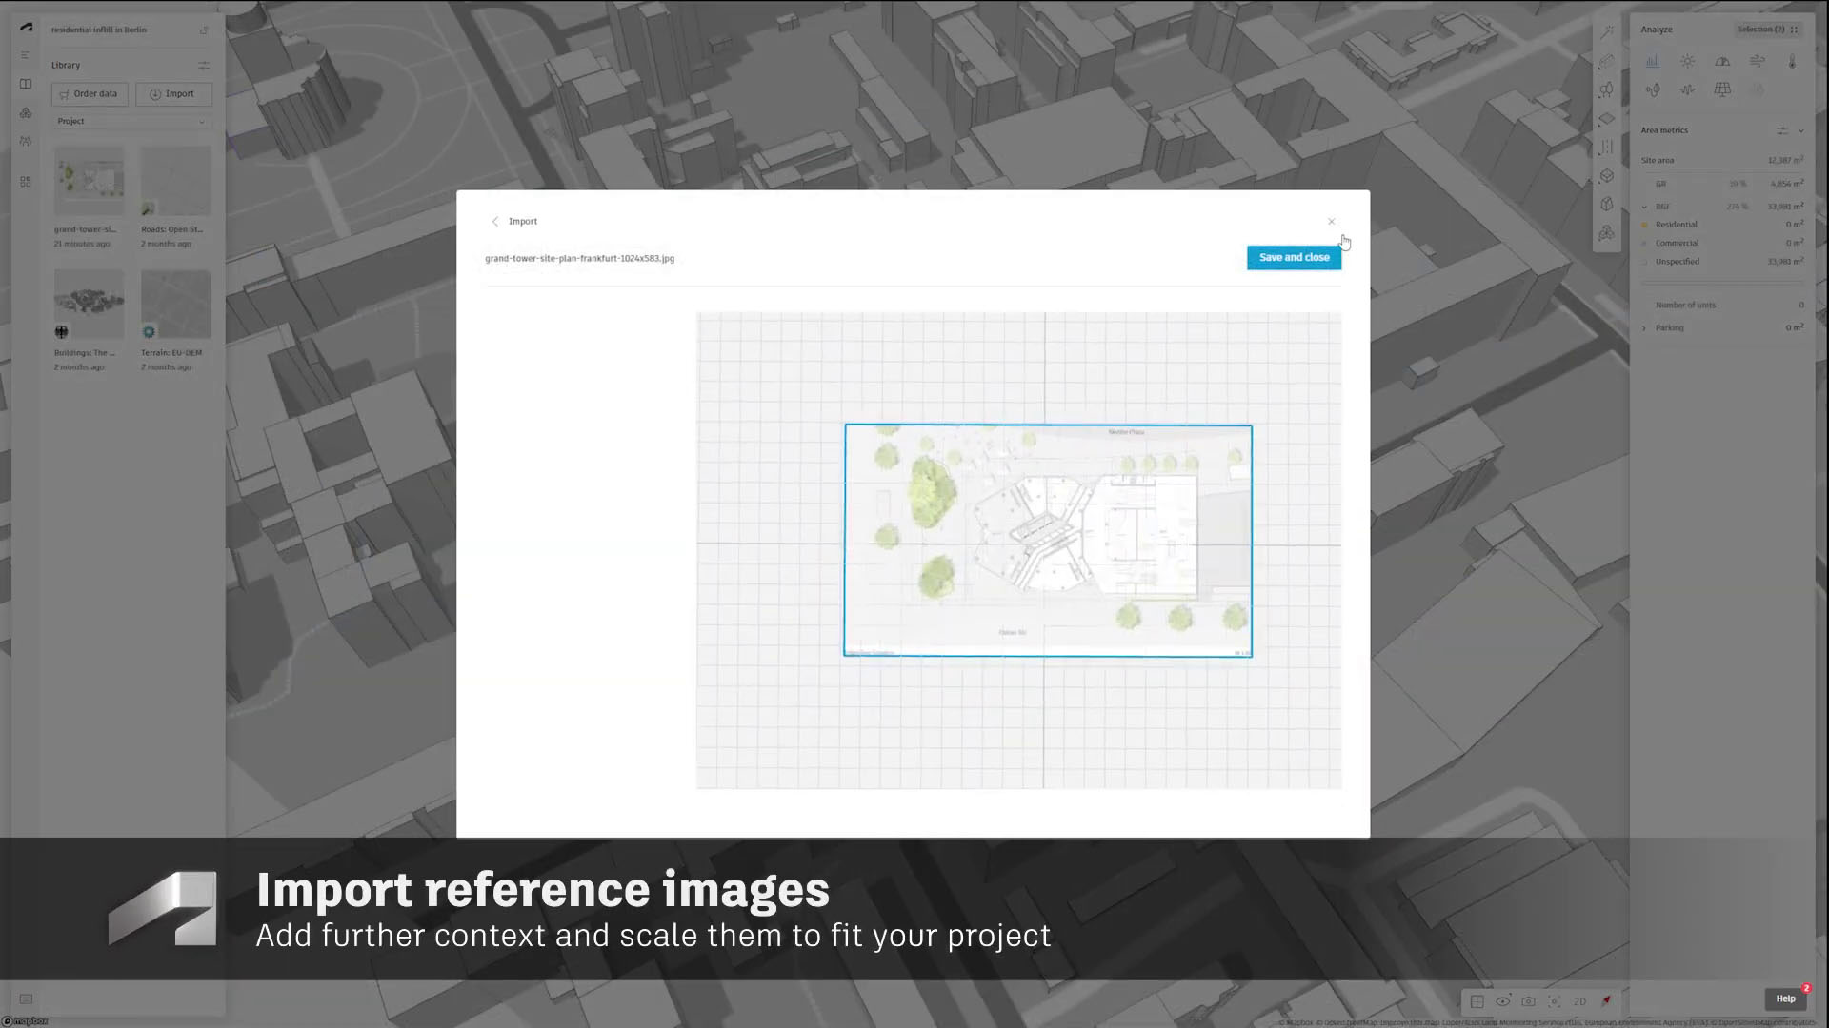The width and height of the screenshot is (1829, 1028).
Task: Click the Residential color swatch
Action: (x=1644, y=225)
